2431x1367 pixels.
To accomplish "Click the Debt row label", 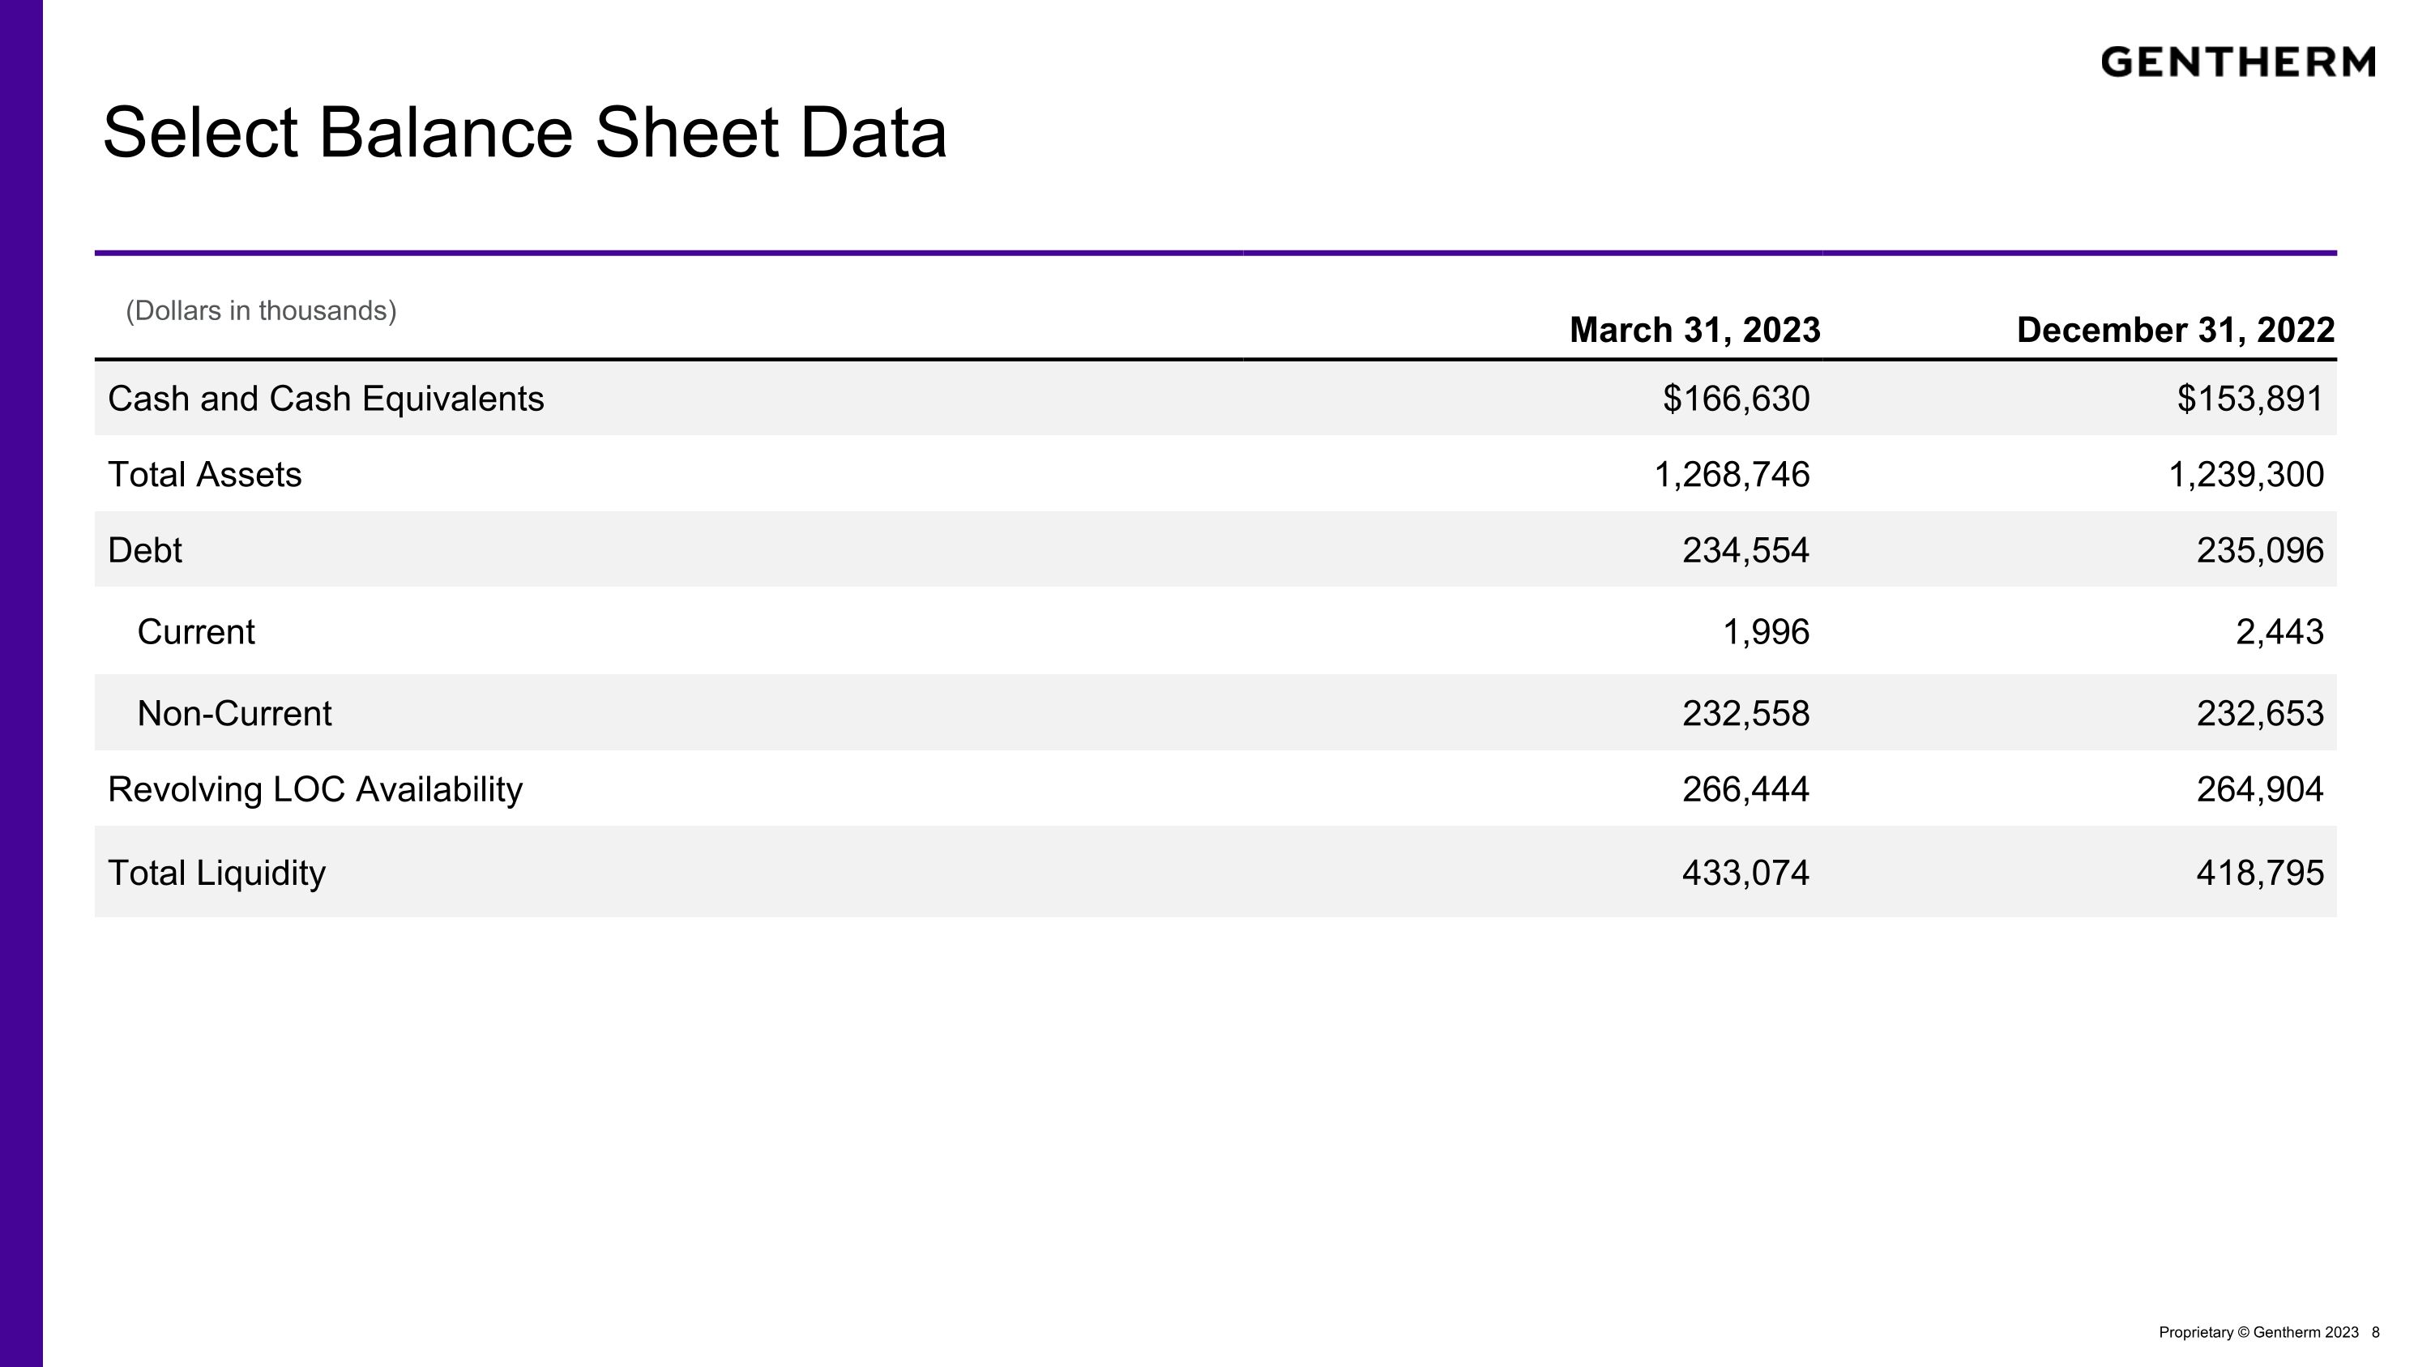I will tap(144, 550).
